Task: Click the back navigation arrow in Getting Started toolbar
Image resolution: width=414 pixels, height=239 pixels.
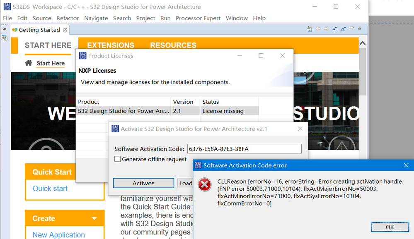Action: point(318,29)
